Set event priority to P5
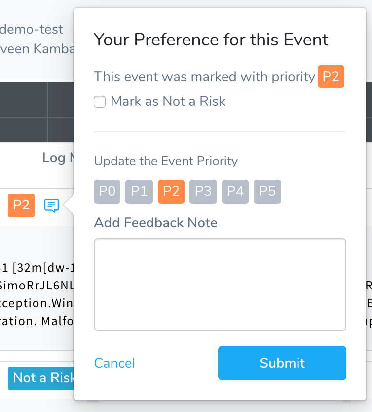The width and height of the screenshot is (372, 412). click(x=267, y=192)
